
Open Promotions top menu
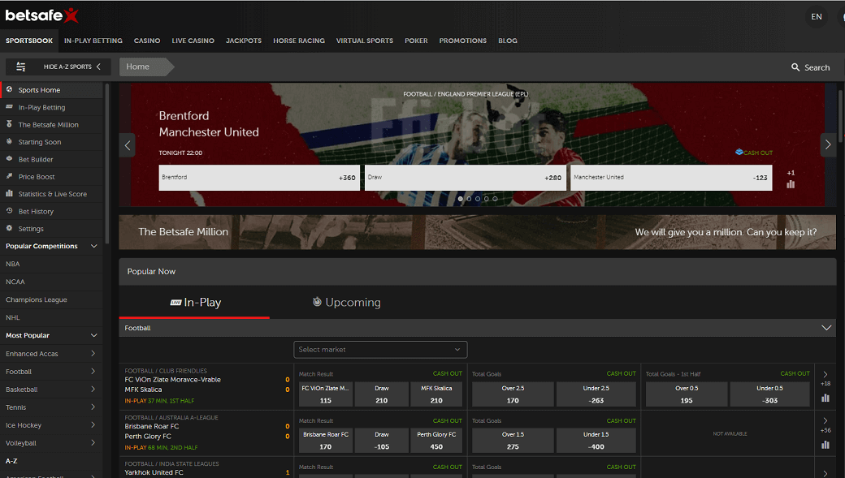click(463, 41)
